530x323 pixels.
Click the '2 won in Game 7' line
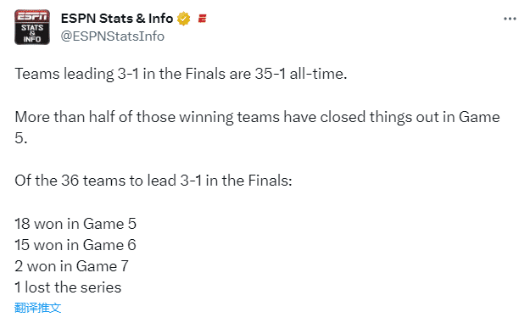(72, 266)
